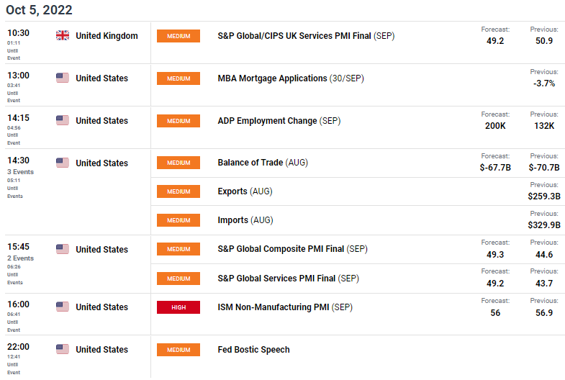The image size is (565, 380).
Task: Click the US flag in the 14:15 row
Action: [x=63, y=121]
